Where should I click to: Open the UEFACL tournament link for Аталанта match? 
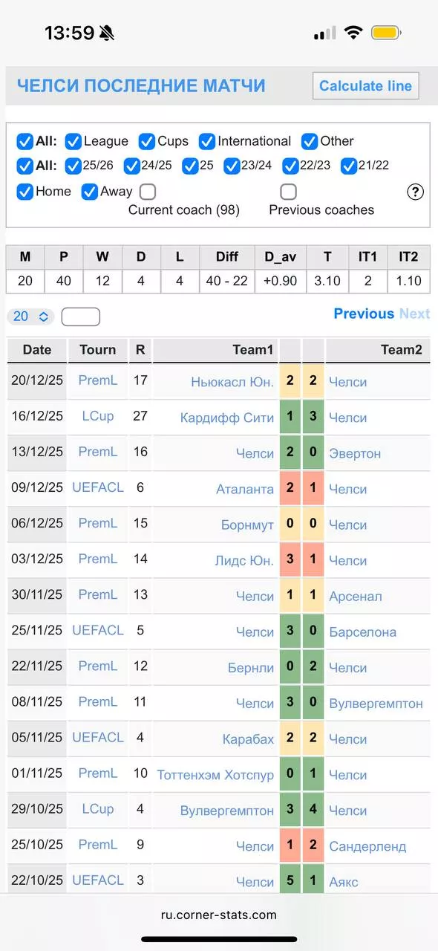[x=97, y=487]
